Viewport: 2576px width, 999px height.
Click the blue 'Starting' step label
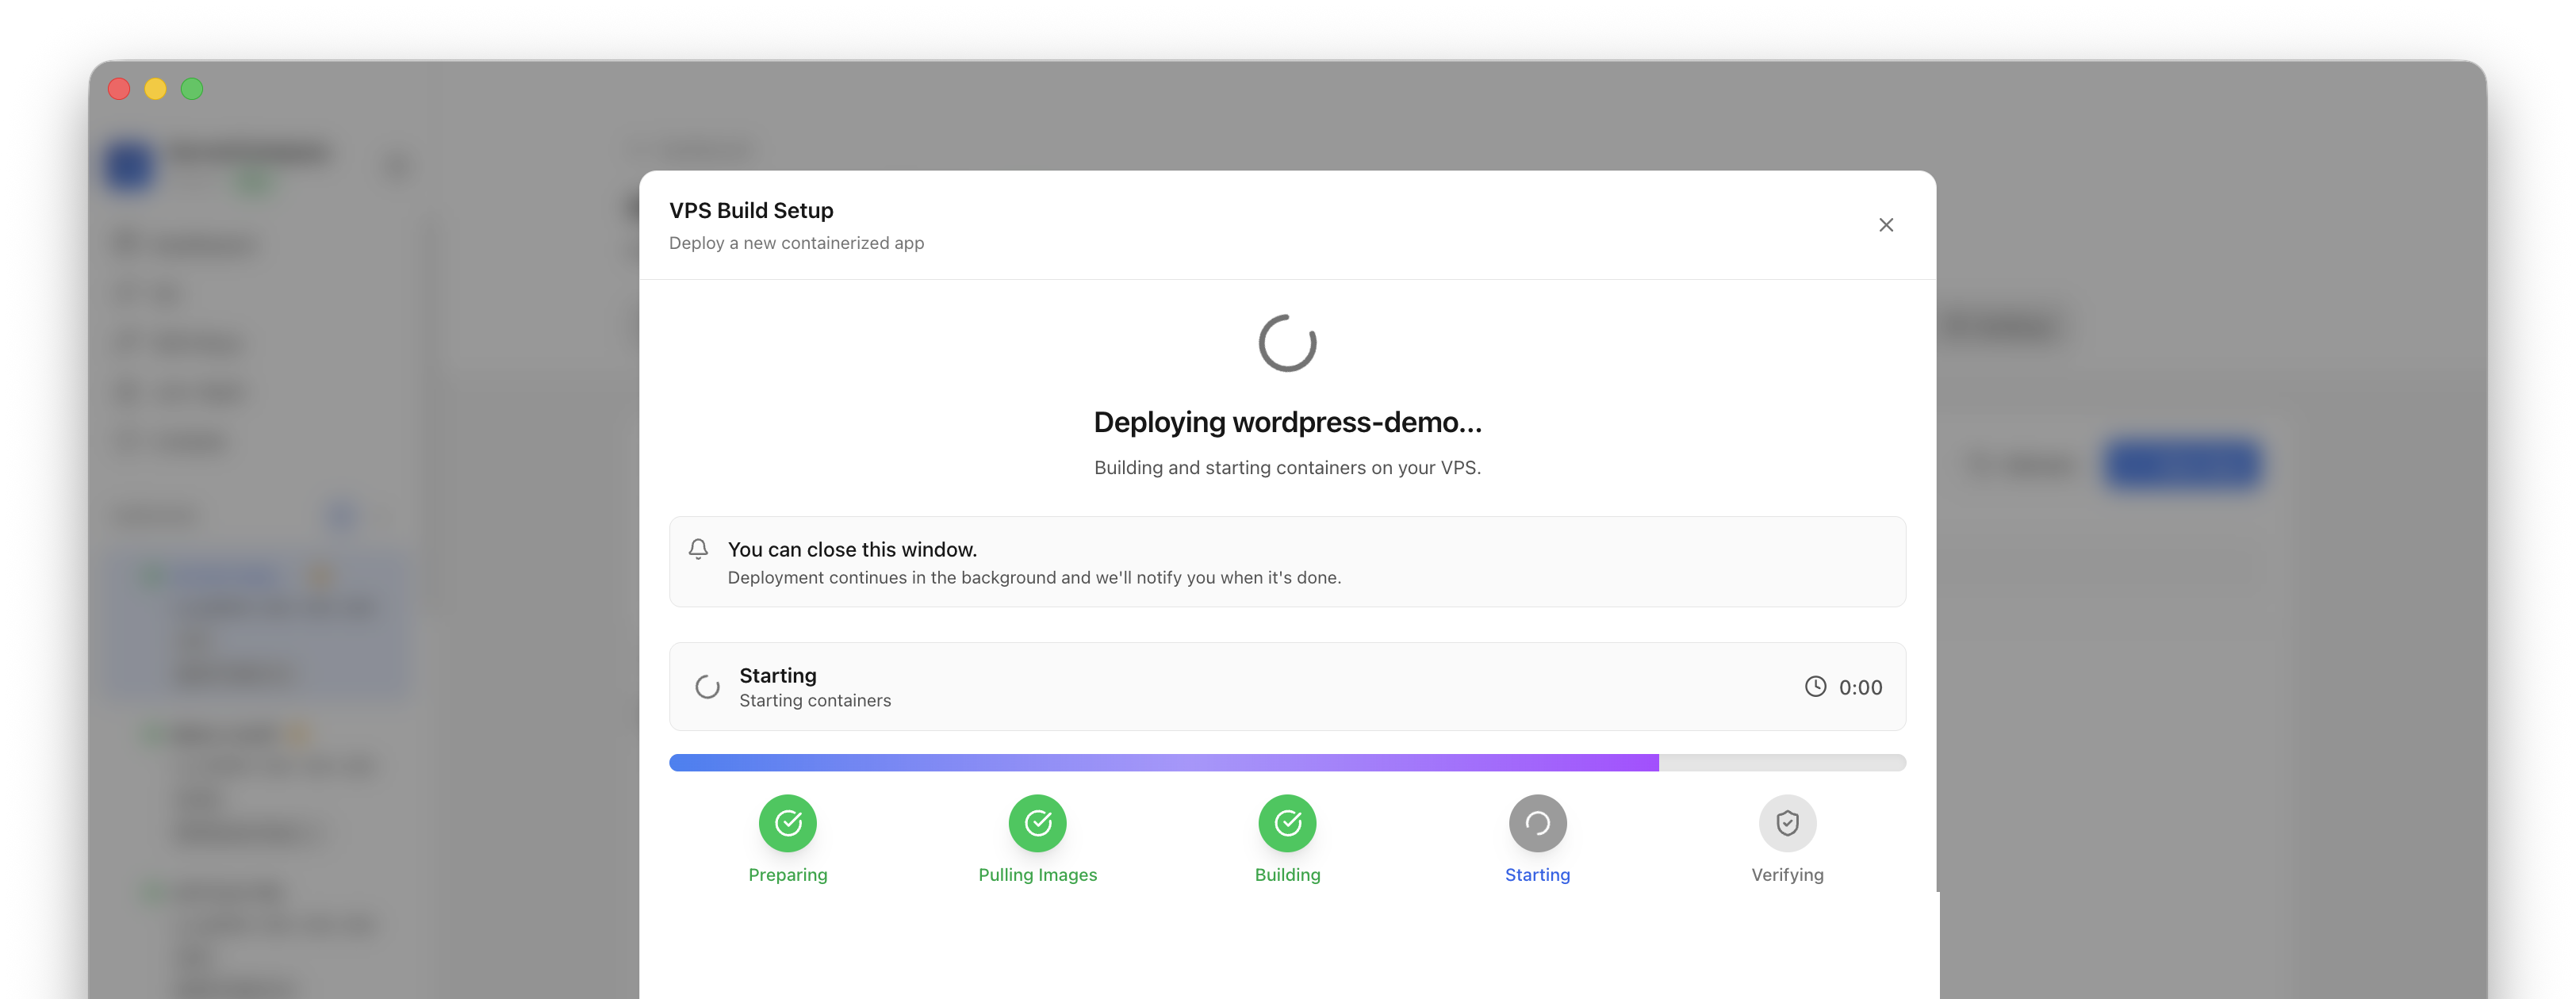tap(1537, 875)
